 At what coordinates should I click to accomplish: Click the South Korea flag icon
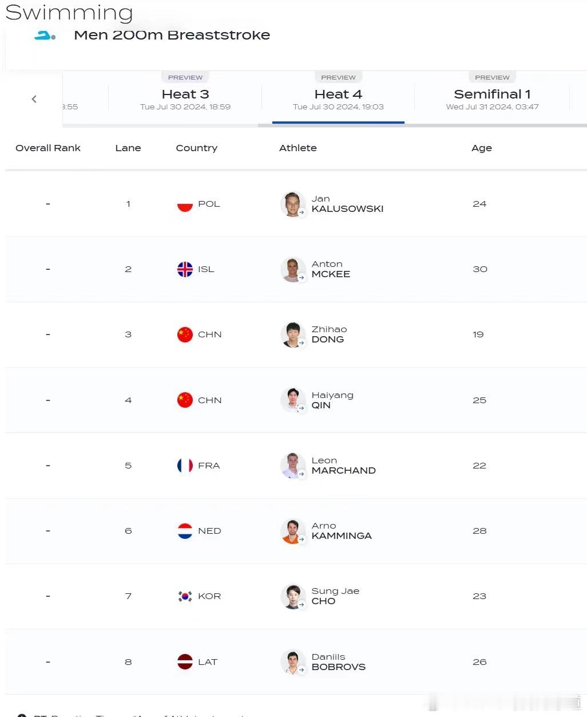point(185,596)
